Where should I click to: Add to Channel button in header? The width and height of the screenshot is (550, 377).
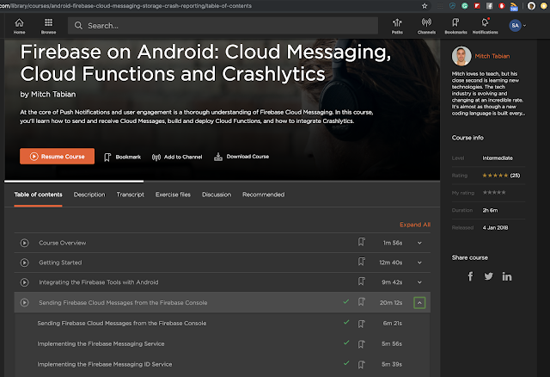click(177, 157)
